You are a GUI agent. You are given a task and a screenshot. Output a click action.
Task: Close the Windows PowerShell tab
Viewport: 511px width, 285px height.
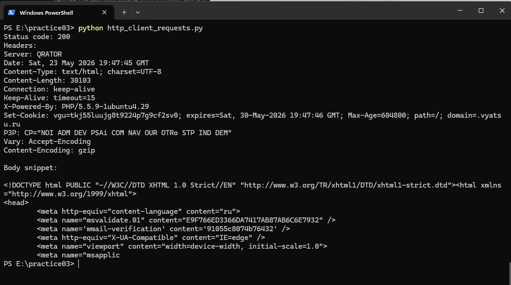[104, 12]
